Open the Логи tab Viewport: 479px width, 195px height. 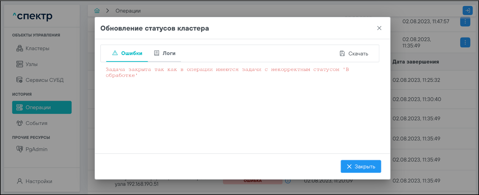pyautogui.click(x=165, y=53)
